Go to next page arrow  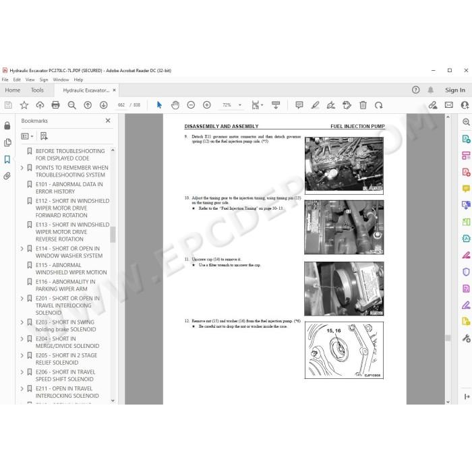coord(104,105)
